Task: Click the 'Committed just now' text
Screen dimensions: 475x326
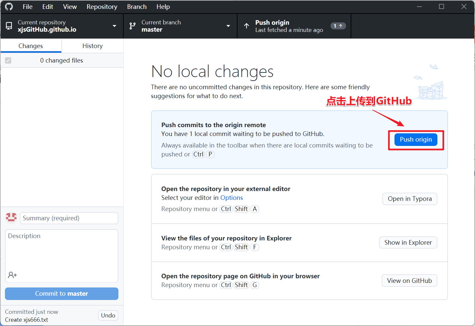Action: (32, 312)
